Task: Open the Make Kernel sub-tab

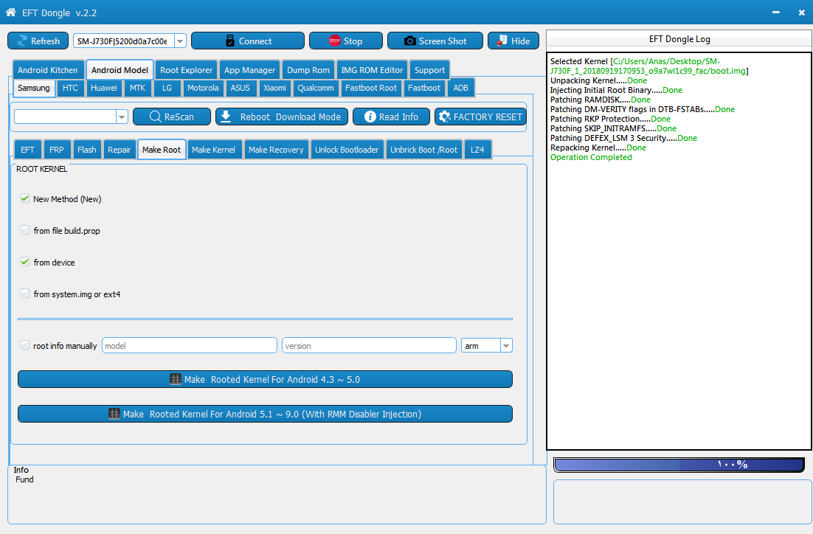Action: 214,149
